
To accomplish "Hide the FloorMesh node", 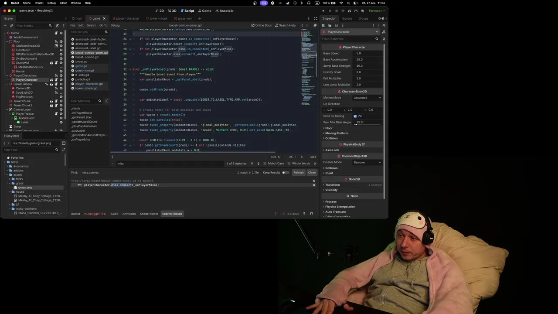I will click(x=61, y=50).
